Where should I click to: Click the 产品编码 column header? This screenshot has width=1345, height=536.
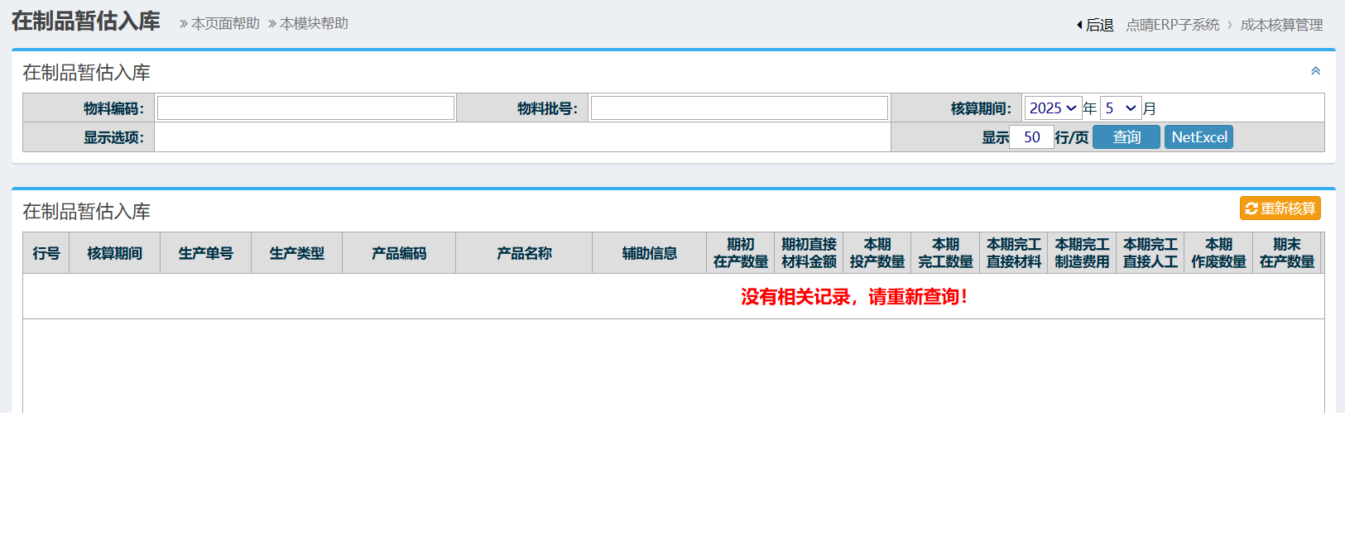point(399,253)
